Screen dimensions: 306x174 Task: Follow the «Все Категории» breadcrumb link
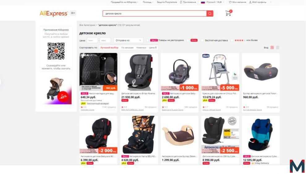[x=87, y=25]
